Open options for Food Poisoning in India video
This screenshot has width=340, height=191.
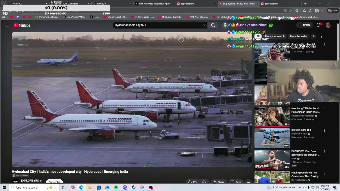tap(324, 109)
